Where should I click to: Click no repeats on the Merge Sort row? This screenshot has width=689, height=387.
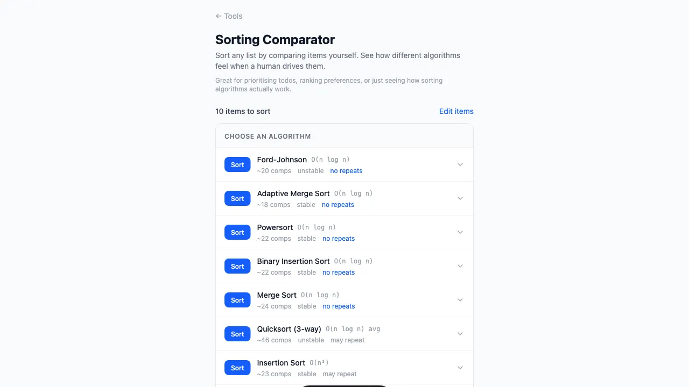pos(339,306)
